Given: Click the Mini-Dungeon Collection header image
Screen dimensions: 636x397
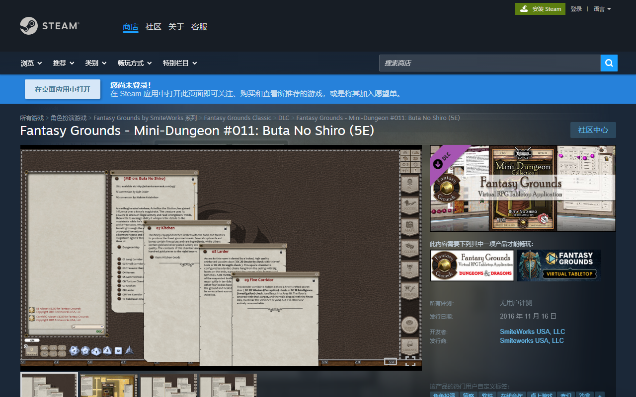Looking at the screenshot, I should [x=523, y=188].
